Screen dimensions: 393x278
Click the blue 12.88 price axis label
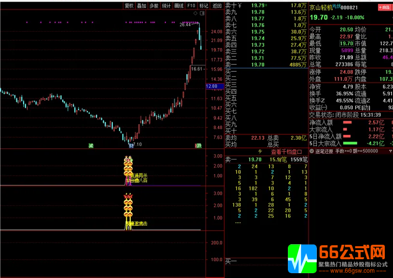click(212, 86)
